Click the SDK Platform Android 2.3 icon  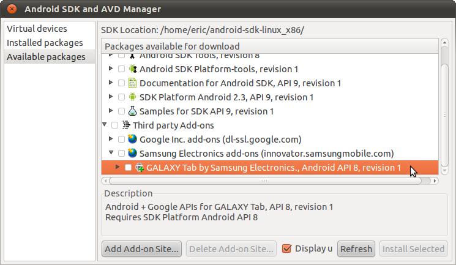point(132,97)
